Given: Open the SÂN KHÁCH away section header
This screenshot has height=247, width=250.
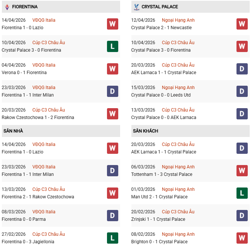Looking at the screenshot, I should point(145,131).
